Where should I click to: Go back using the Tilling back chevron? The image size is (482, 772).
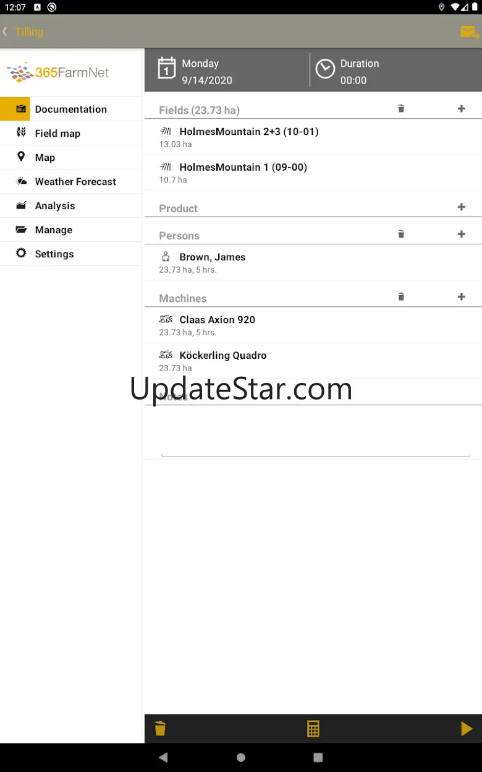click(5, 32)
